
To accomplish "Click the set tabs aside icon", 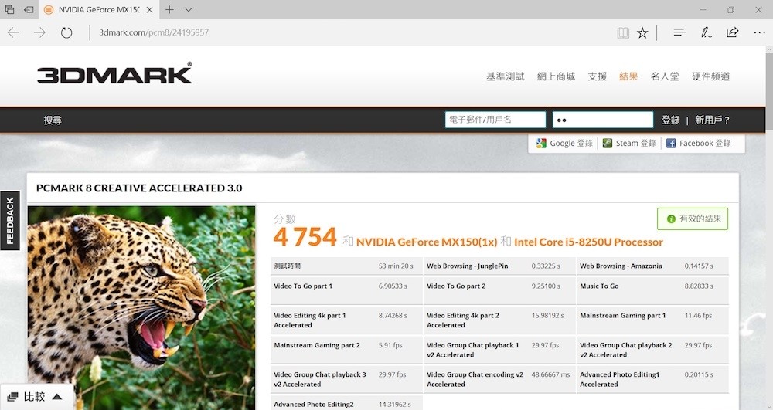I will click(x=29, y=9).
